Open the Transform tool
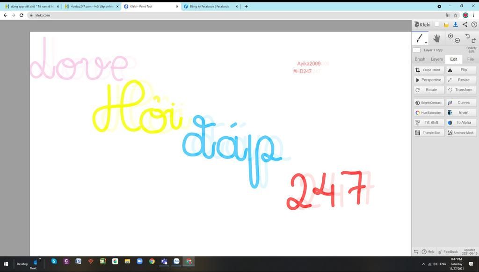This screenshot has width=479, height=272. (461, 90)
